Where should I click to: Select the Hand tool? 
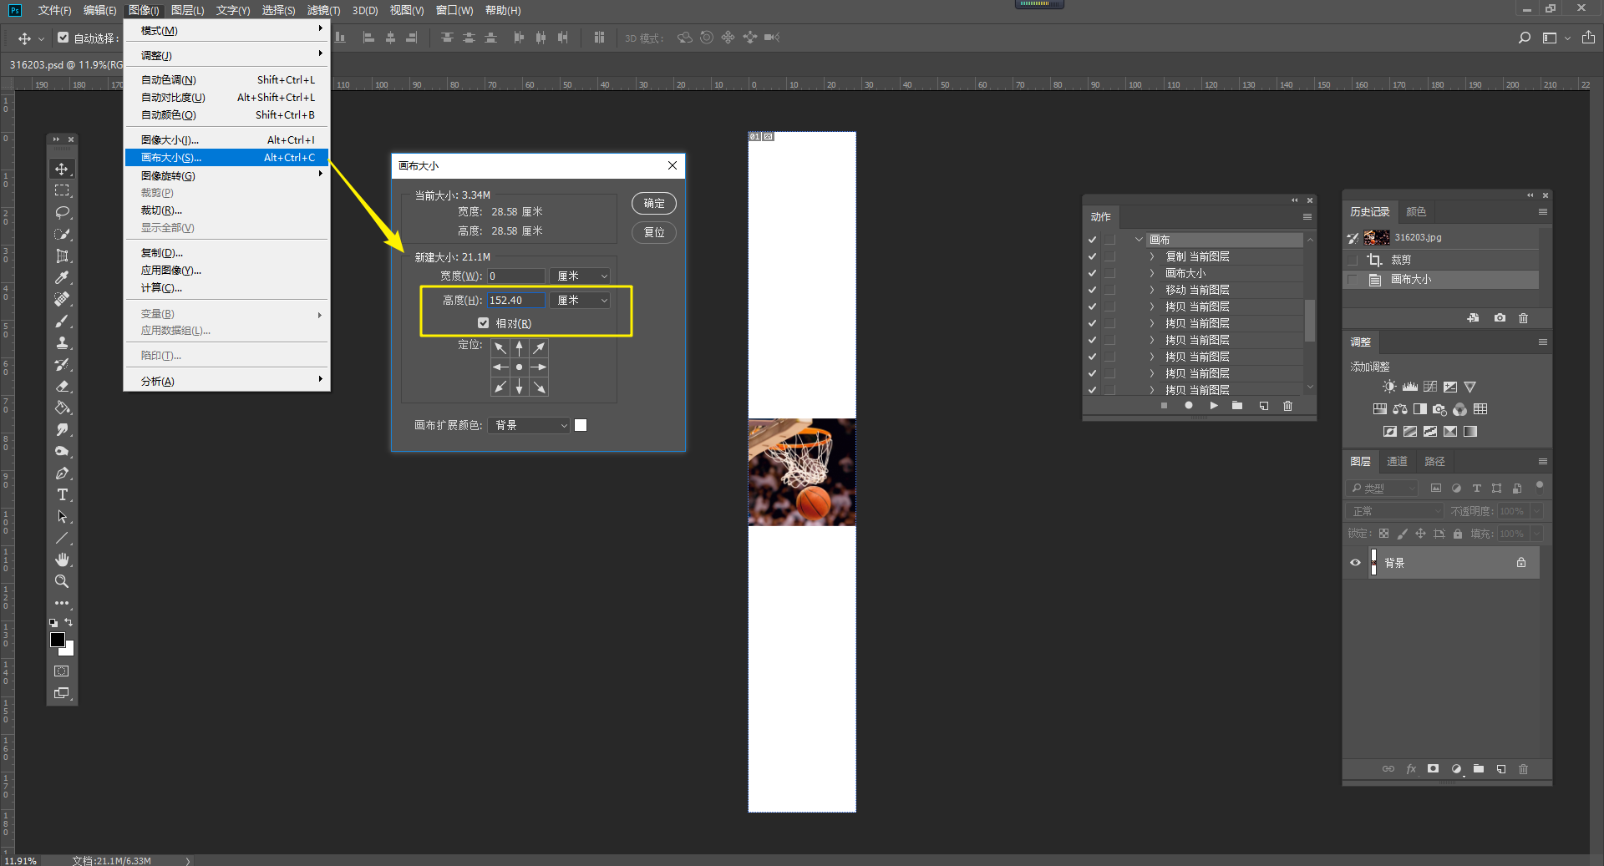62,560
